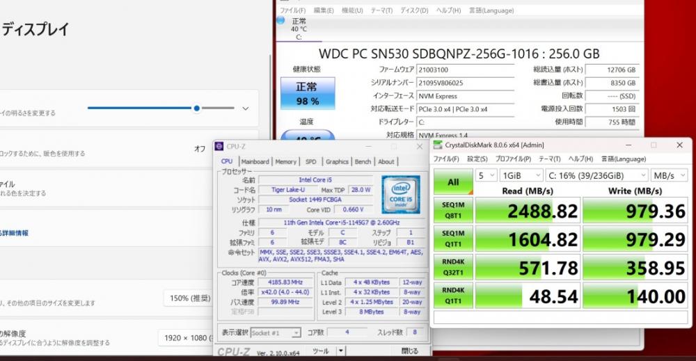Click the serial number field 21095V806025
Image resolution: width=696 pixels, height=361 pixels.
pos(465,83)
